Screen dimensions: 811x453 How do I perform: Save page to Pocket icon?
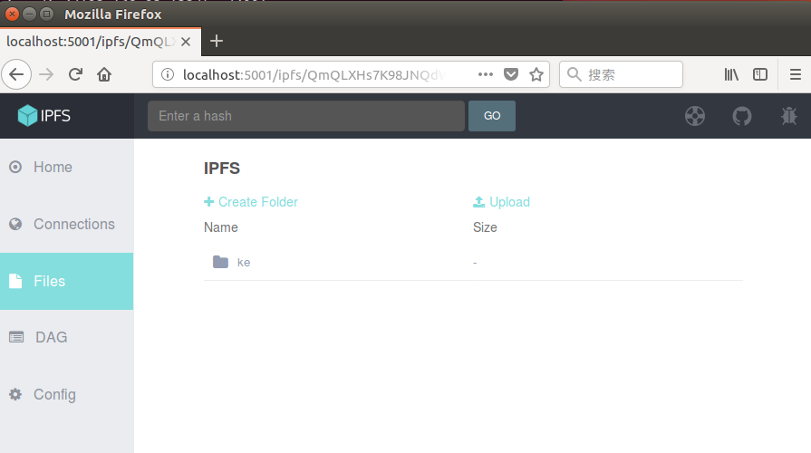click(x=511, y=74)
